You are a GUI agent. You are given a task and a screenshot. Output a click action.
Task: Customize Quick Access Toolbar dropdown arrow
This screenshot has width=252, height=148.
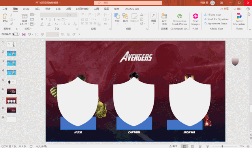pyautogui.click(x=79, y=34)
